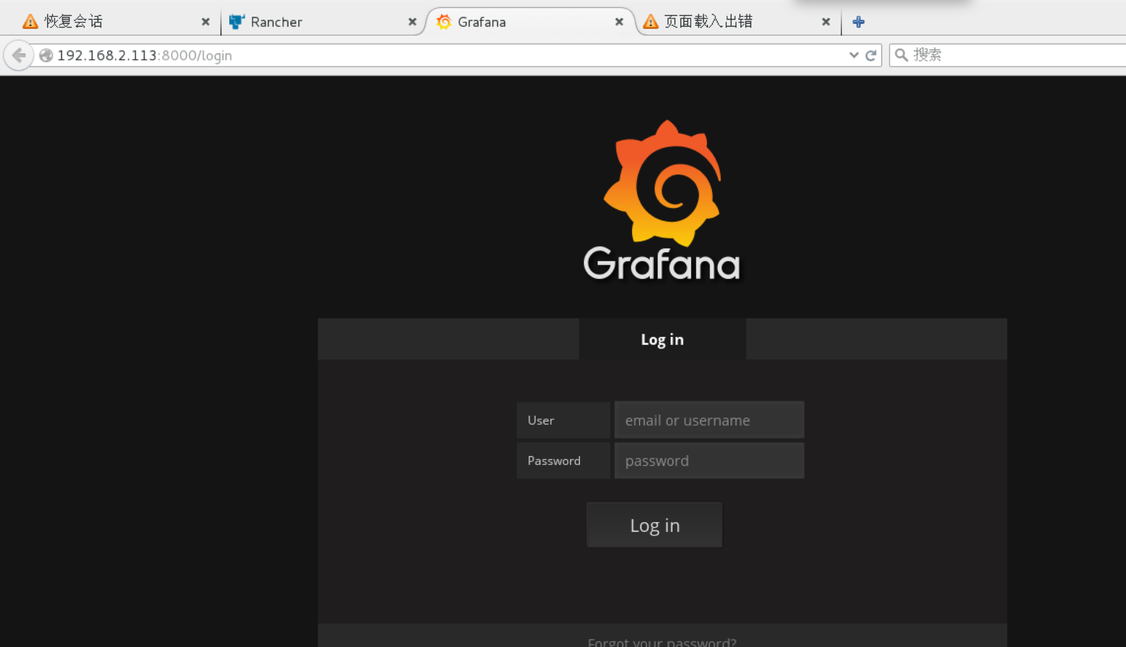The height and width of the screenshot is (647, 1126).
Task: Close the Rancher tab
Action: (412, 22)
